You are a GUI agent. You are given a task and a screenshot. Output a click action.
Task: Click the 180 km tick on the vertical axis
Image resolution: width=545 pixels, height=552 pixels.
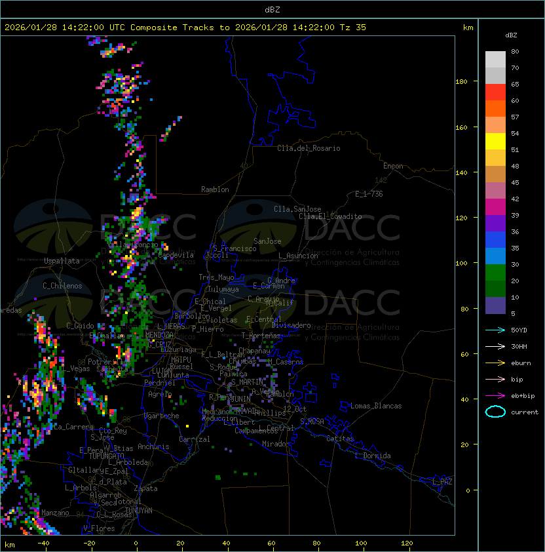pyautogui.click(x=461, y=82)
